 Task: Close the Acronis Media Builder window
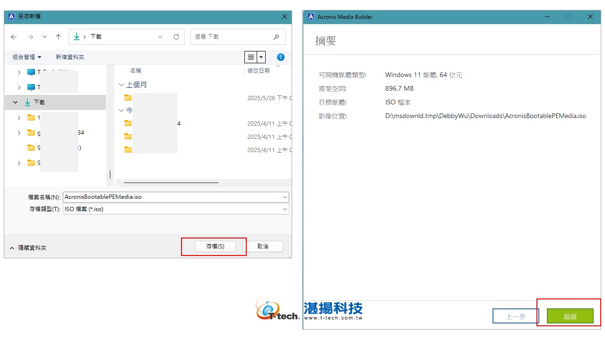tap(590, 17)
